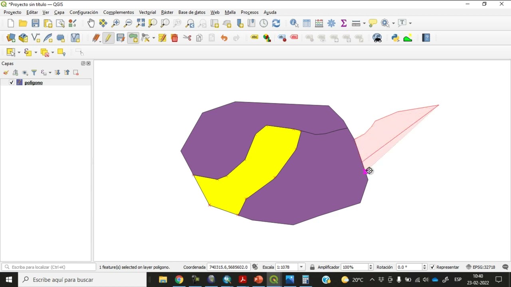This screenshot has height=287, width=511.
Task: Remove selected layer in Capas panel
Action: coord(76,73)
